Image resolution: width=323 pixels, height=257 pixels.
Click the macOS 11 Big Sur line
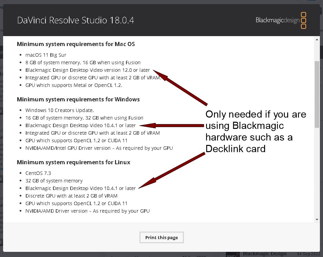pos(46,55)
